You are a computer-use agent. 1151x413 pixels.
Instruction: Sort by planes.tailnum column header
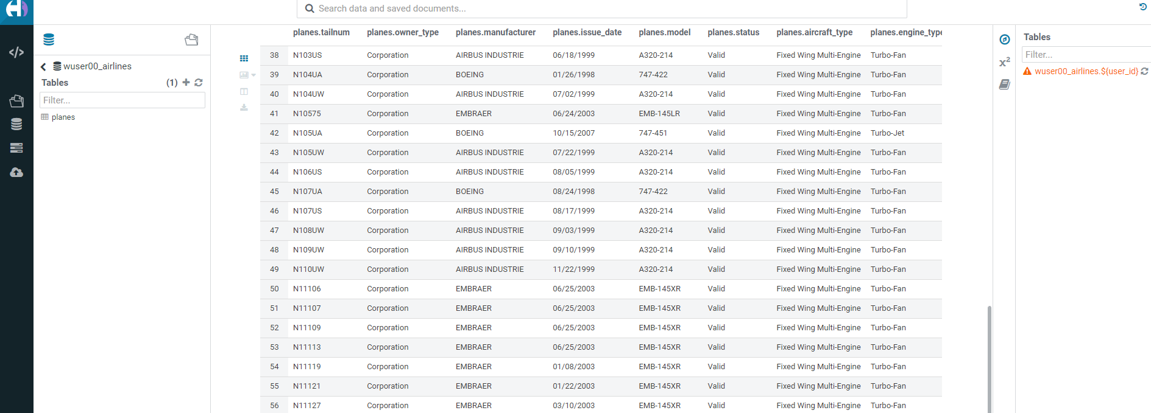pyautogui.click(x=321, y=32)
